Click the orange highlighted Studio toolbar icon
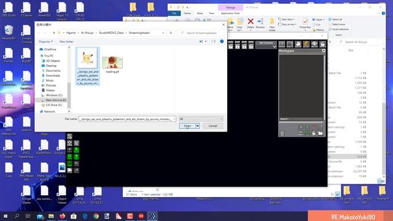Image resolution: width=393 pixels, height=221 pixels. [x=306, y=44]
